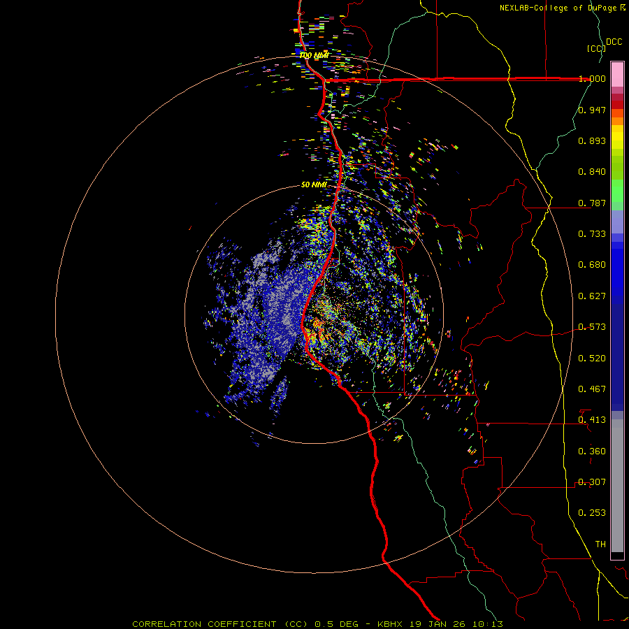Click the NEXLAB-College of DuPage watermark text
The image size is (629, 629).
click(x=562, y=8)
